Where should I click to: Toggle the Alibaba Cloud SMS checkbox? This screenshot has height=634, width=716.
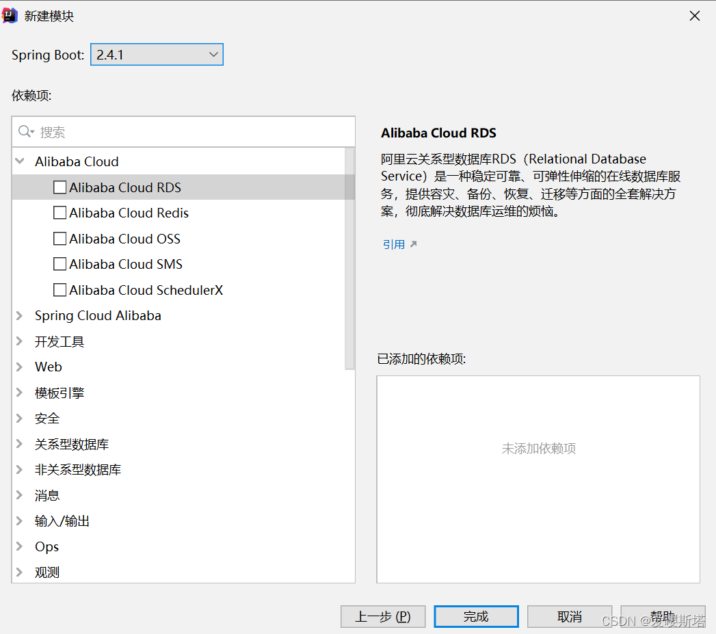(x=59, y=264)
